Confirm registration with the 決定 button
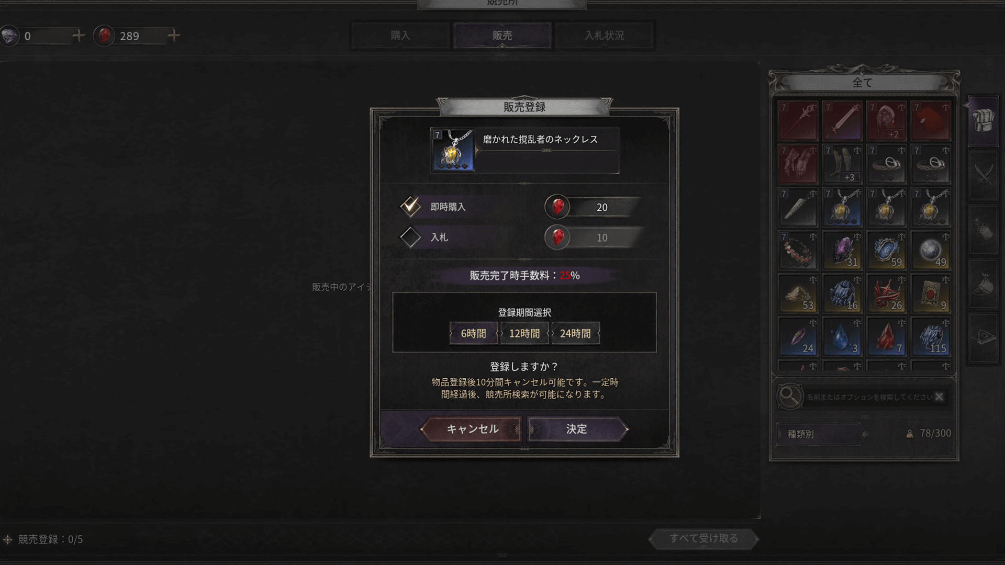The width and height of the screenshot is (1005, 565). tap(577, 429)
